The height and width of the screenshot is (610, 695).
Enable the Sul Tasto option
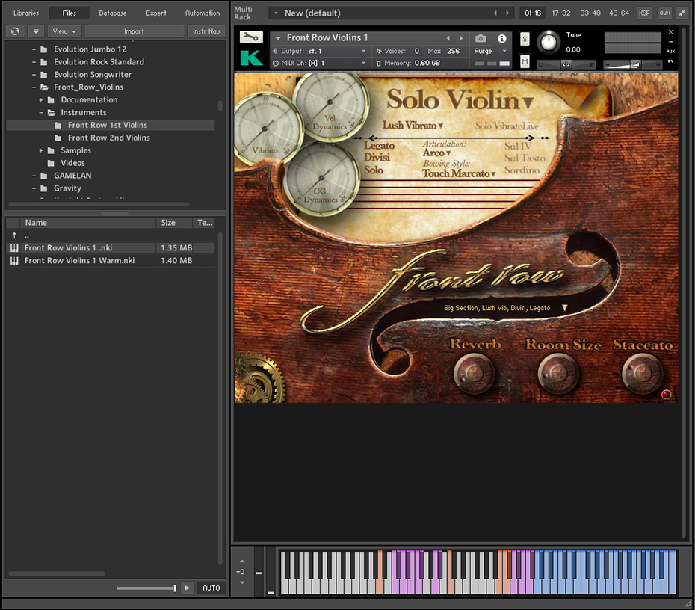coord(525,158)
